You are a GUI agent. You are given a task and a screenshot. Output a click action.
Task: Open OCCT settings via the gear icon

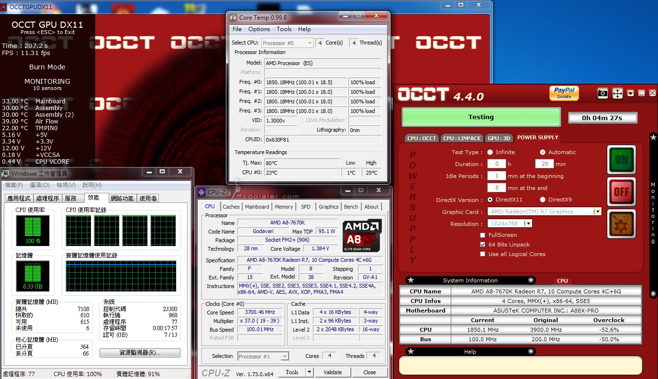tap(621, 223)
